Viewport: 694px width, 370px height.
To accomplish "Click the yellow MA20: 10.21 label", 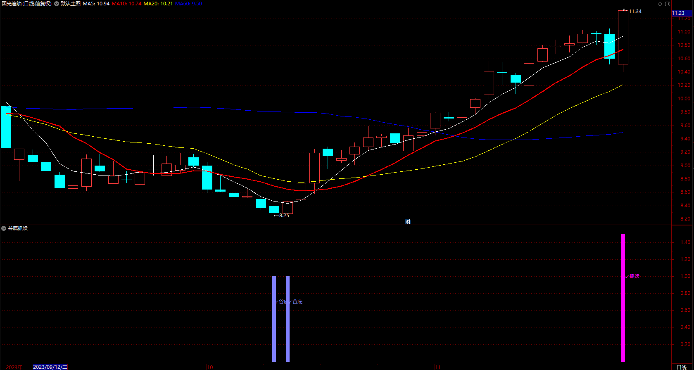I will (158, 4).
